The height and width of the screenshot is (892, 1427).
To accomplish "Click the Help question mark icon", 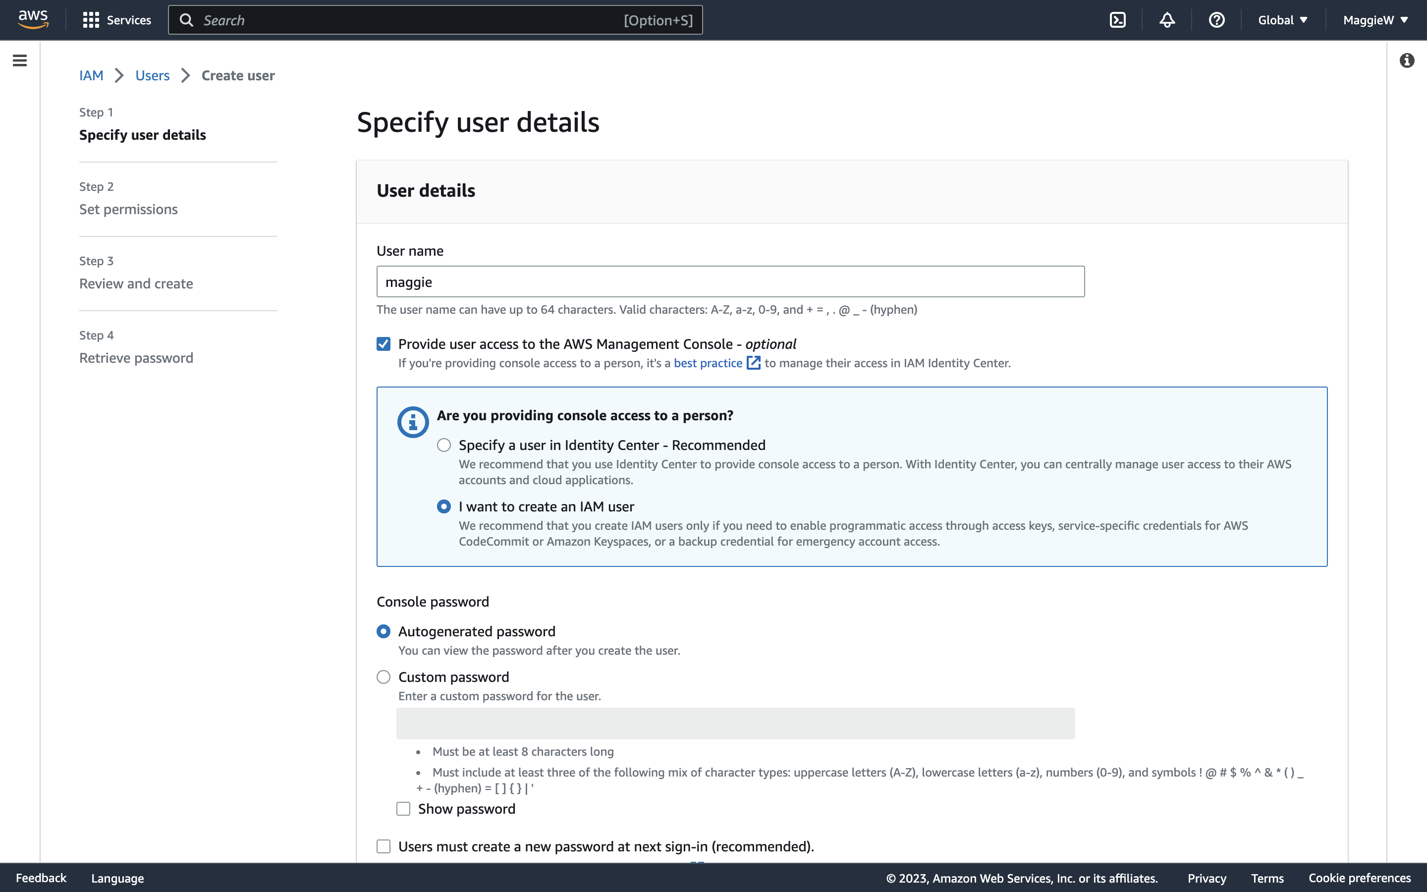I will click(x=1216, y=19).
